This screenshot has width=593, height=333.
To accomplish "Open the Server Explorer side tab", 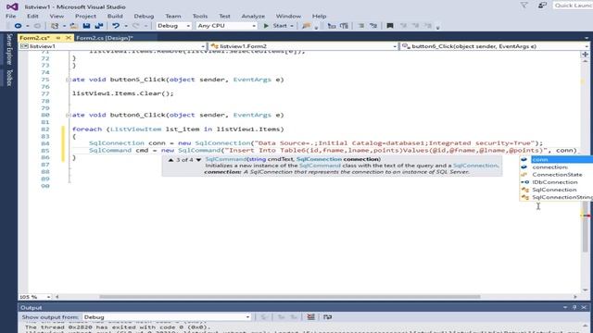I will pos(9,49).
